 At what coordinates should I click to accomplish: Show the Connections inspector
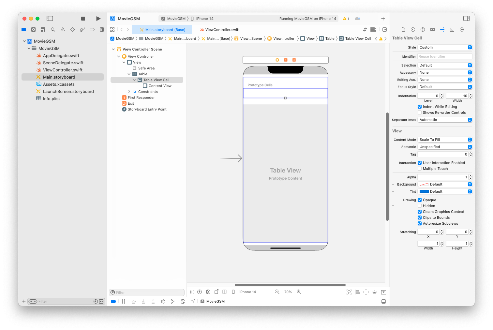[462, 30]
